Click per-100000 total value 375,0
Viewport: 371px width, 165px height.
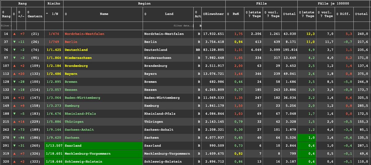363,74
